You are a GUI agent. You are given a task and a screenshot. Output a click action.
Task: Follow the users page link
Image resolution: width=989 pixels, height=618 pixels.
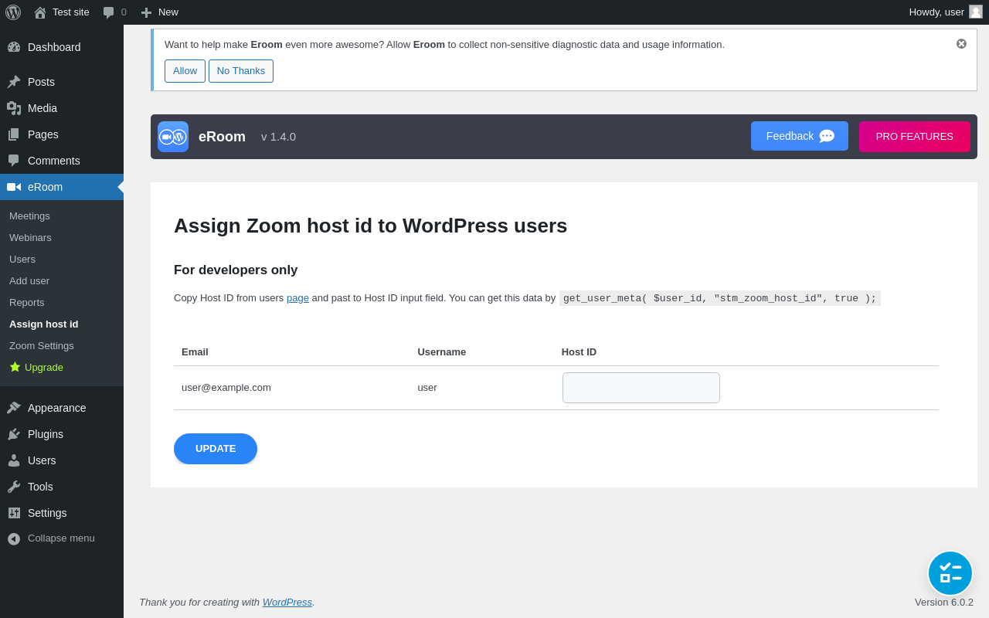[x=297, y=298]
